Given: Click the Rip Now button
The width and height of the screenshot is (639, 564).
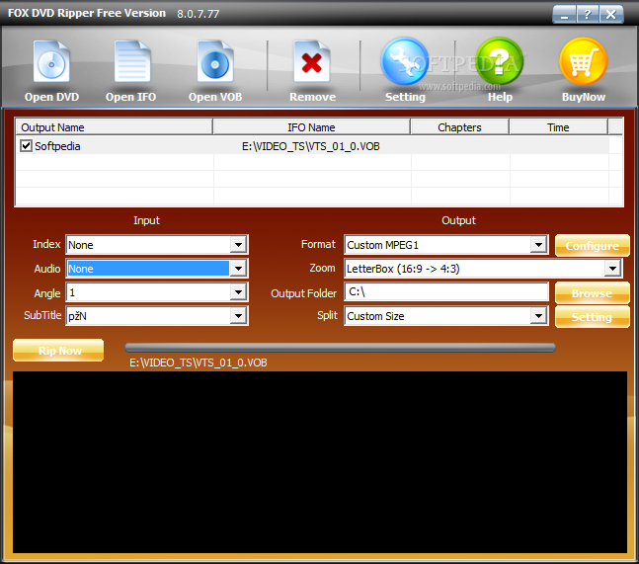Looking at the screenshot, I should pyautogui.click(x=58, y=351).
